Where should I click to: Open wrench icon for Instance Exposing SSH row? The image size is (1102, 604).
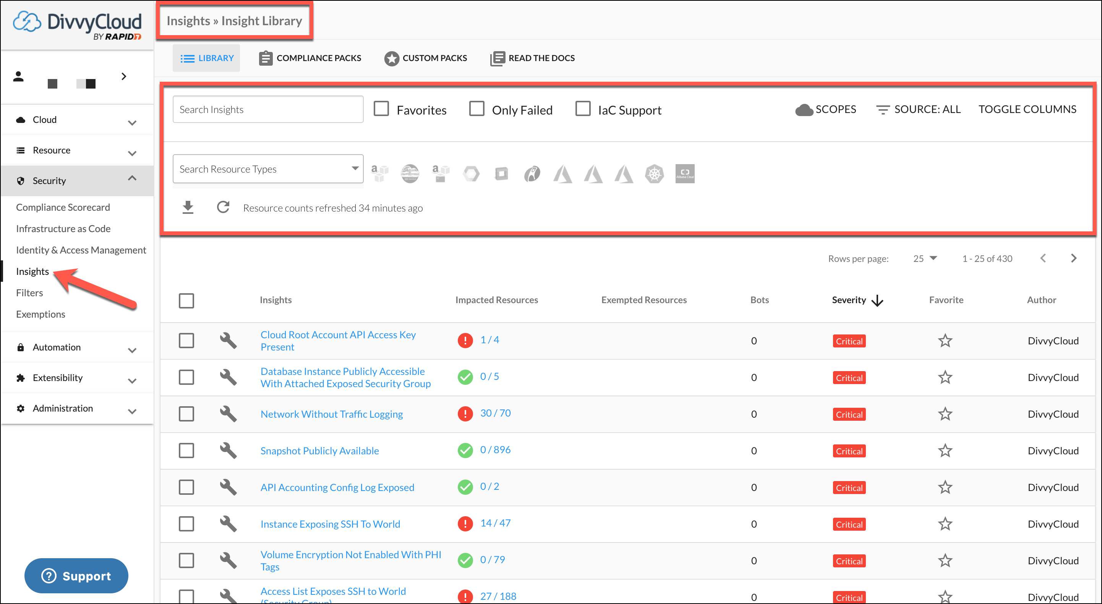coord(228,524)
